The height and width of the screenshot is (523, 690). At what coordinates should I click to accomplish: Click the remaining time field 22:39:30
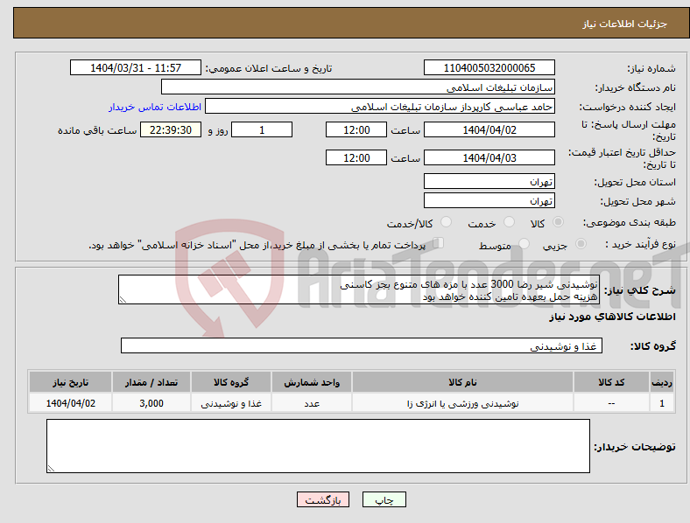171,129
